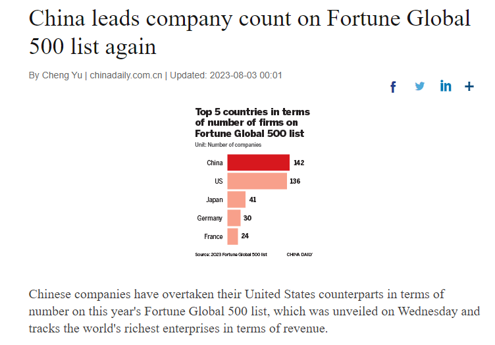Share article via Twitter bird icon

click(419, 86)
